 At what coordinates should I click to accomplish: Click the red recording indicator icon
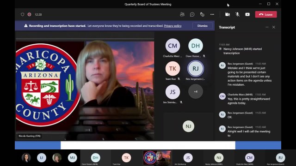[30, 14]
